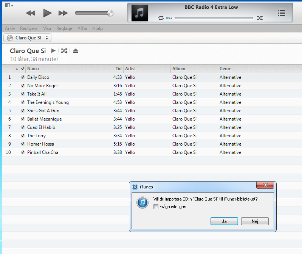The image size is (302, 254).
Task: Start playback with the main Play button
Action: (x=47, y=13)
